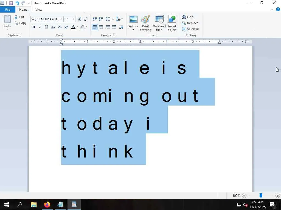Toggle underline formatting
The height and width of the screenshot is (210, 281).
[x=46, y=27]
